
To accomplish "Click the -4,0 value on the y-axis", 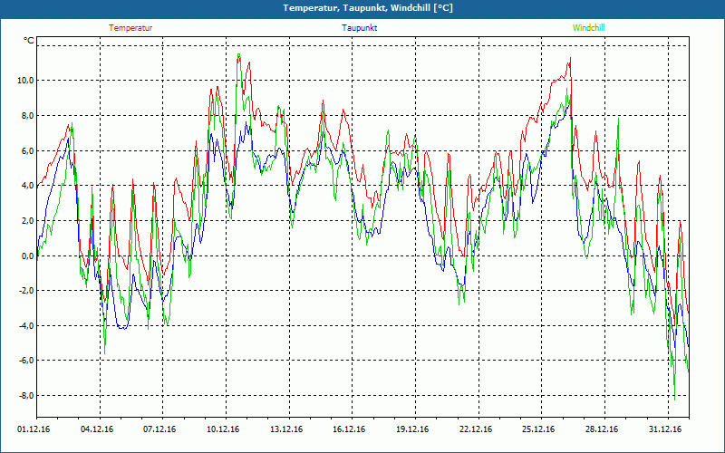I will (27, 325).
